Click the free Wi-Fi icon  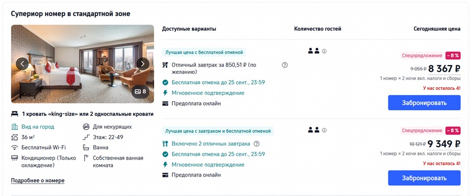pos(14,148)
